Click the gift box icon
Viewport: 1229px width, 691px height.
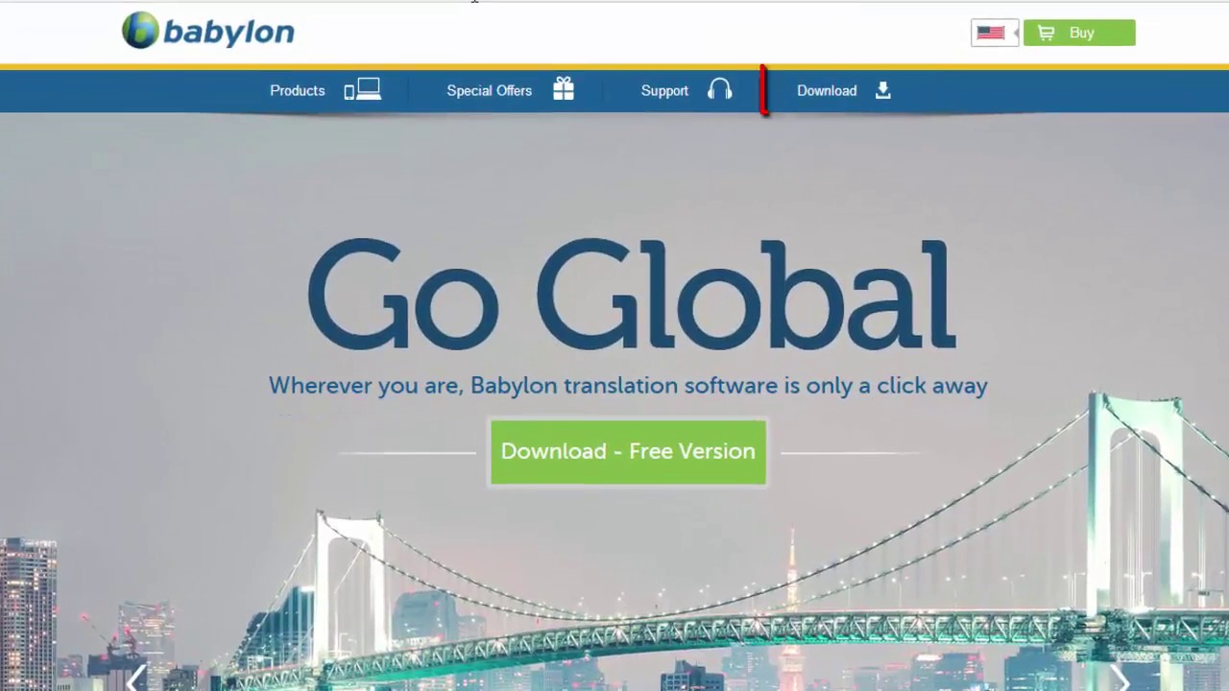tap(564, 89)
